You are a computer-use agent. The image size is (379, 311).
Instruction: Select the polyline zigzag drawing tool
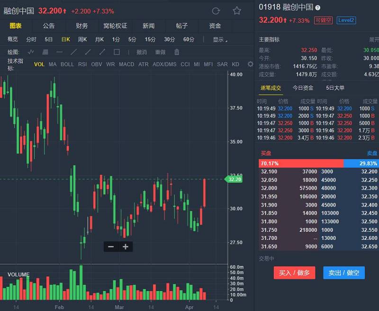coord(31,52)
